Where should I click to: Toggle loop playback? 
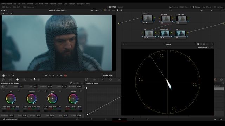tap(65, 76)
